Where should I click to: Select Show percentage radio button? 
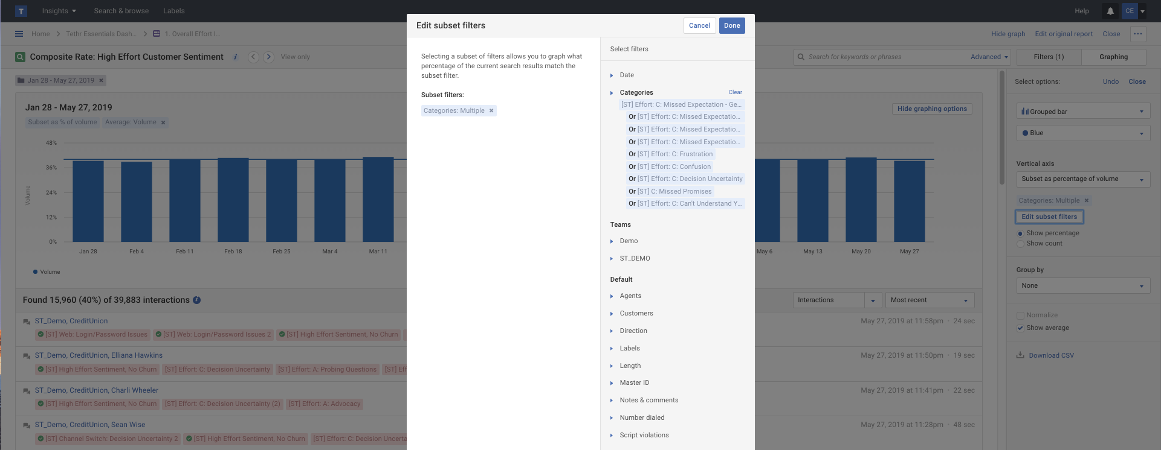(1021, 233)
